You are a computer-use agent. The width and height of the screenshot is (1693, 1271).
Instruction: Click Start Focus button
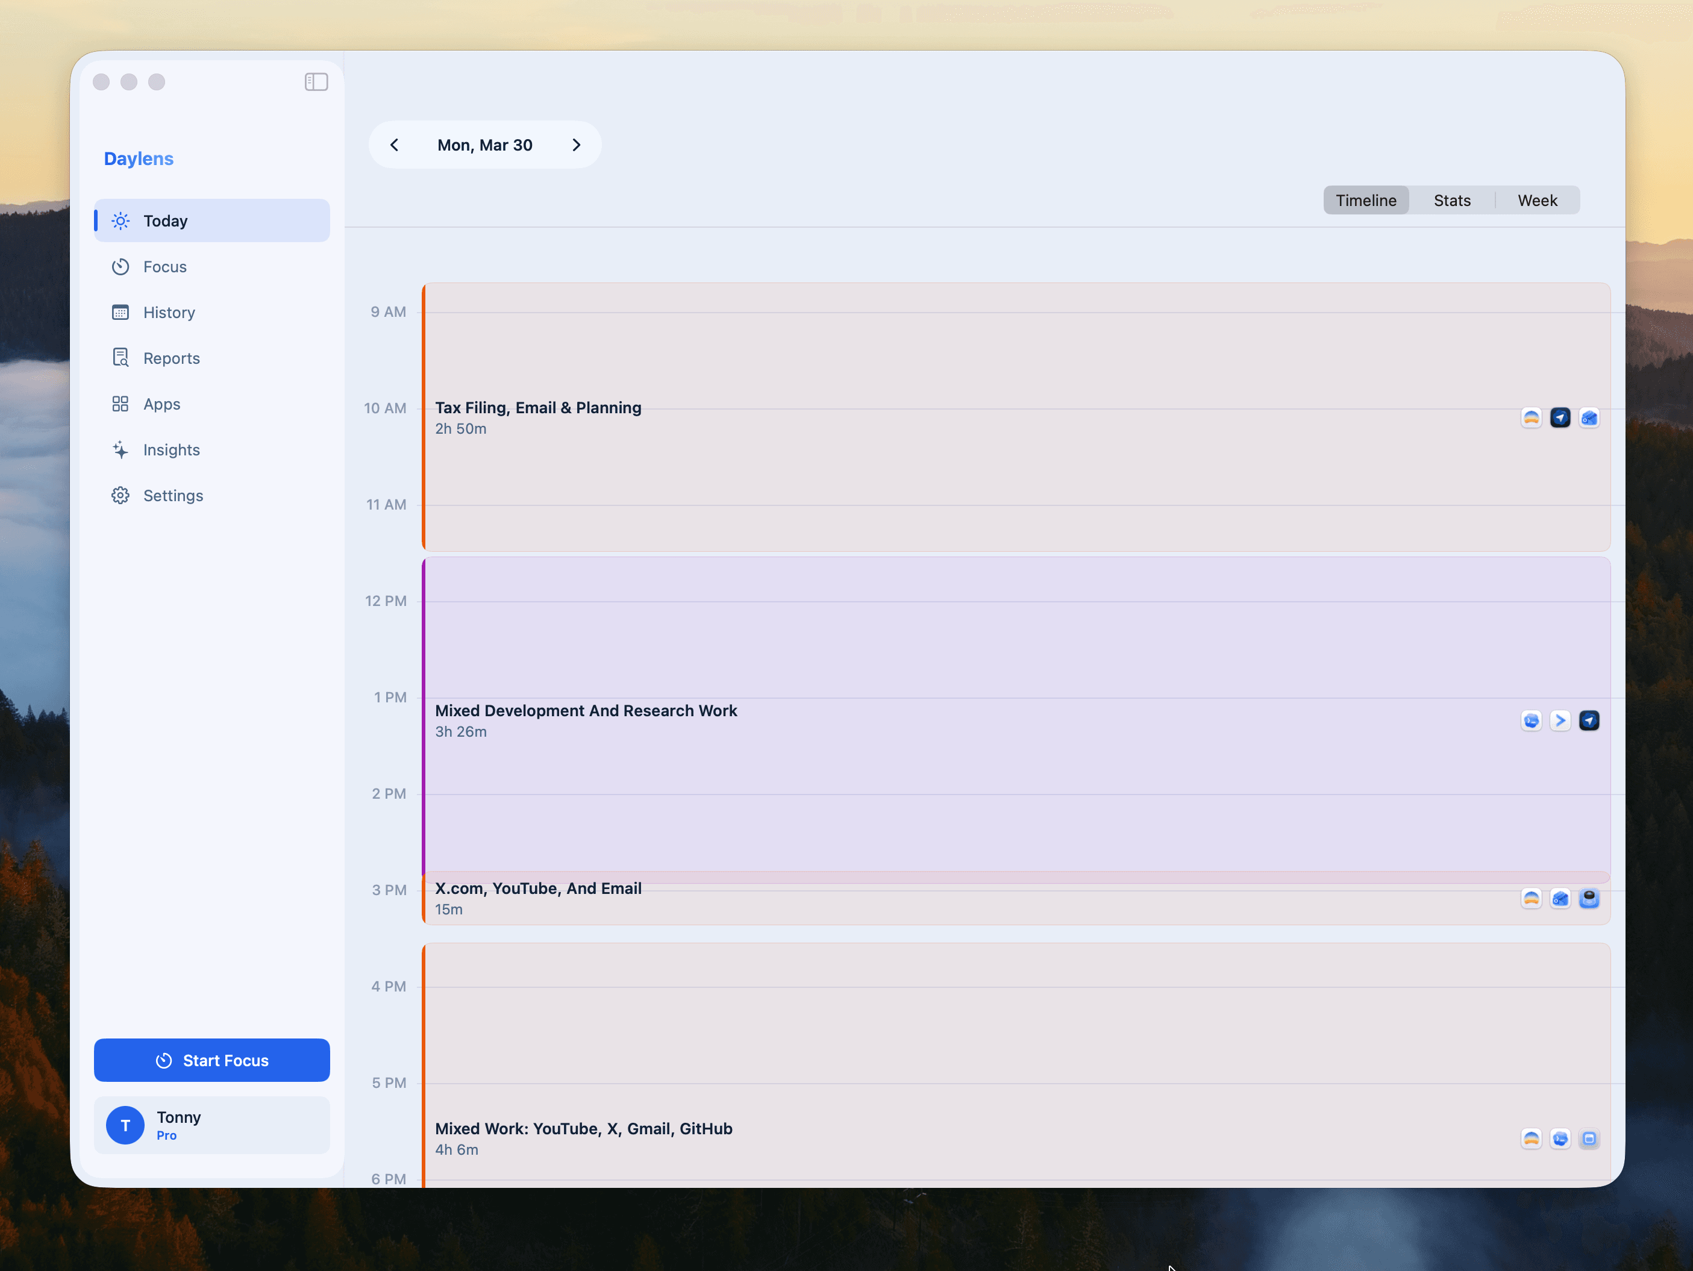click(212, 1061)
